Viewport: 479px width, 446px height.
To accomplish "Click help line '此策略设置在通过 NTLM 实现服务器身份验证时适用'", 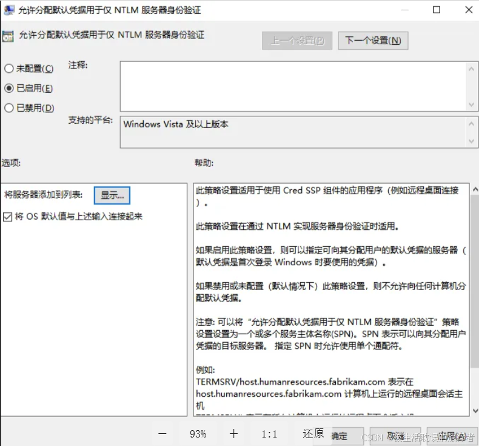I will coord(297,226).
